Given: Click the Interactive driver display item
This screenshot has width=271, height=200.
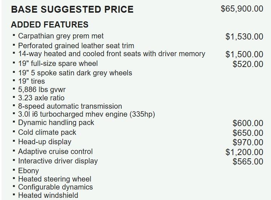Looking at the screenshot, I should point(58,161).
